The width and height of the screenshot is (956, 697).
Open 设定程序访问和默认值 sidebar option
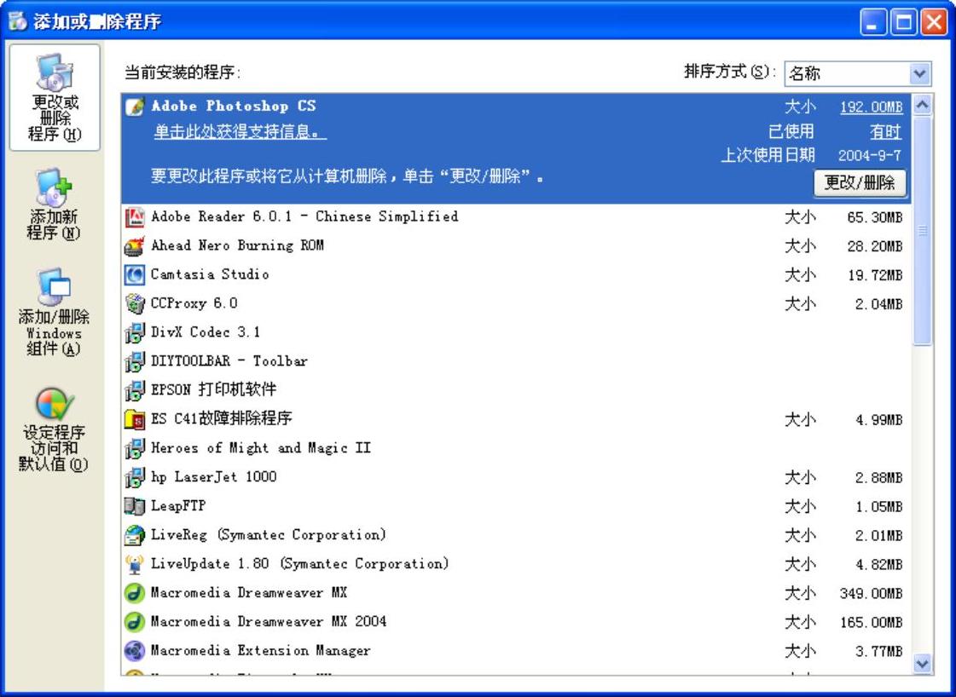point(55,429)
